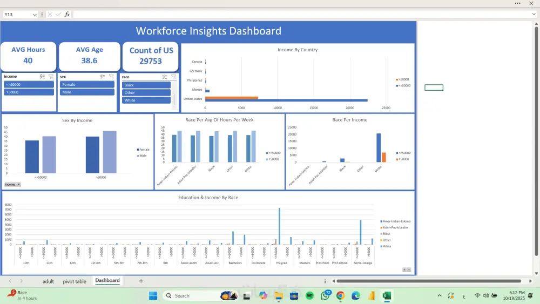Click the Workforce Insights Dashboard heading

208,31
